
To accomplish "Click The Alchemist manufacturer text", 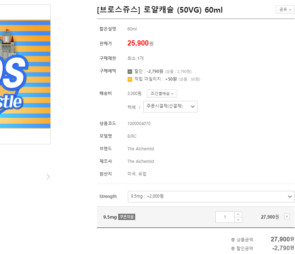I will (x=141, y=162).
